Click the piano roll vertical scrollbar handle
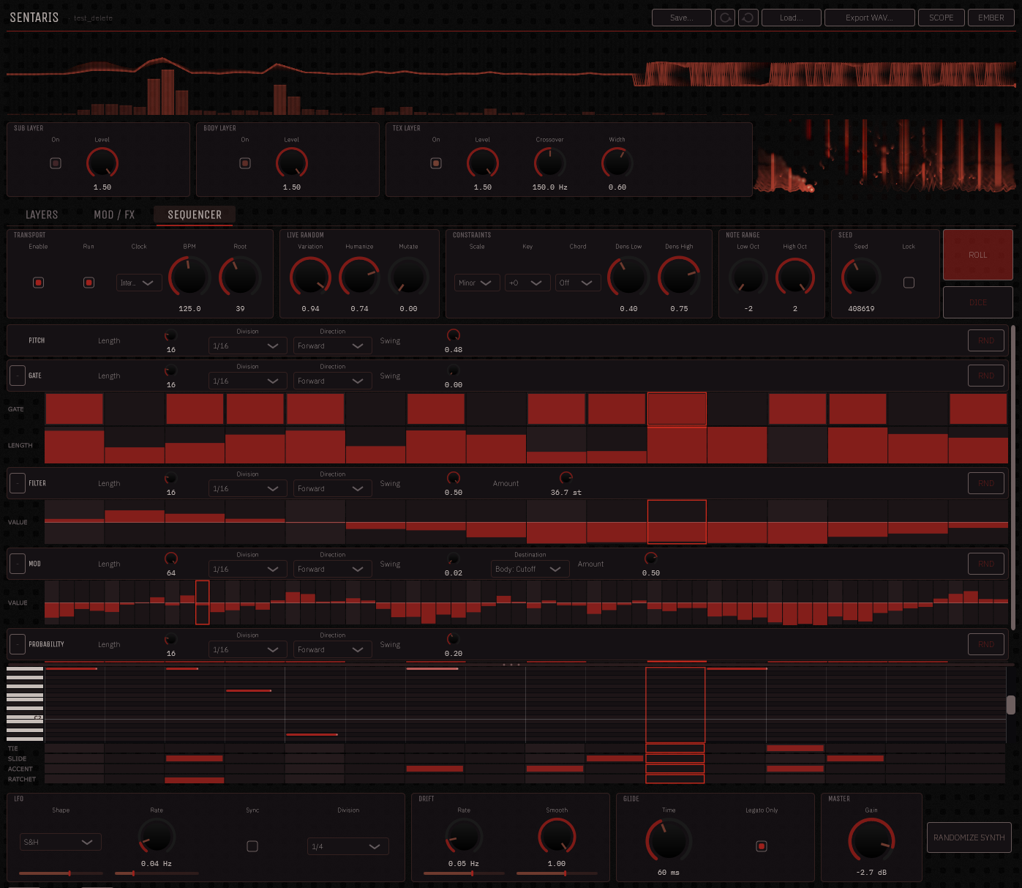The image size is (1022, 888). point(1011,704)
